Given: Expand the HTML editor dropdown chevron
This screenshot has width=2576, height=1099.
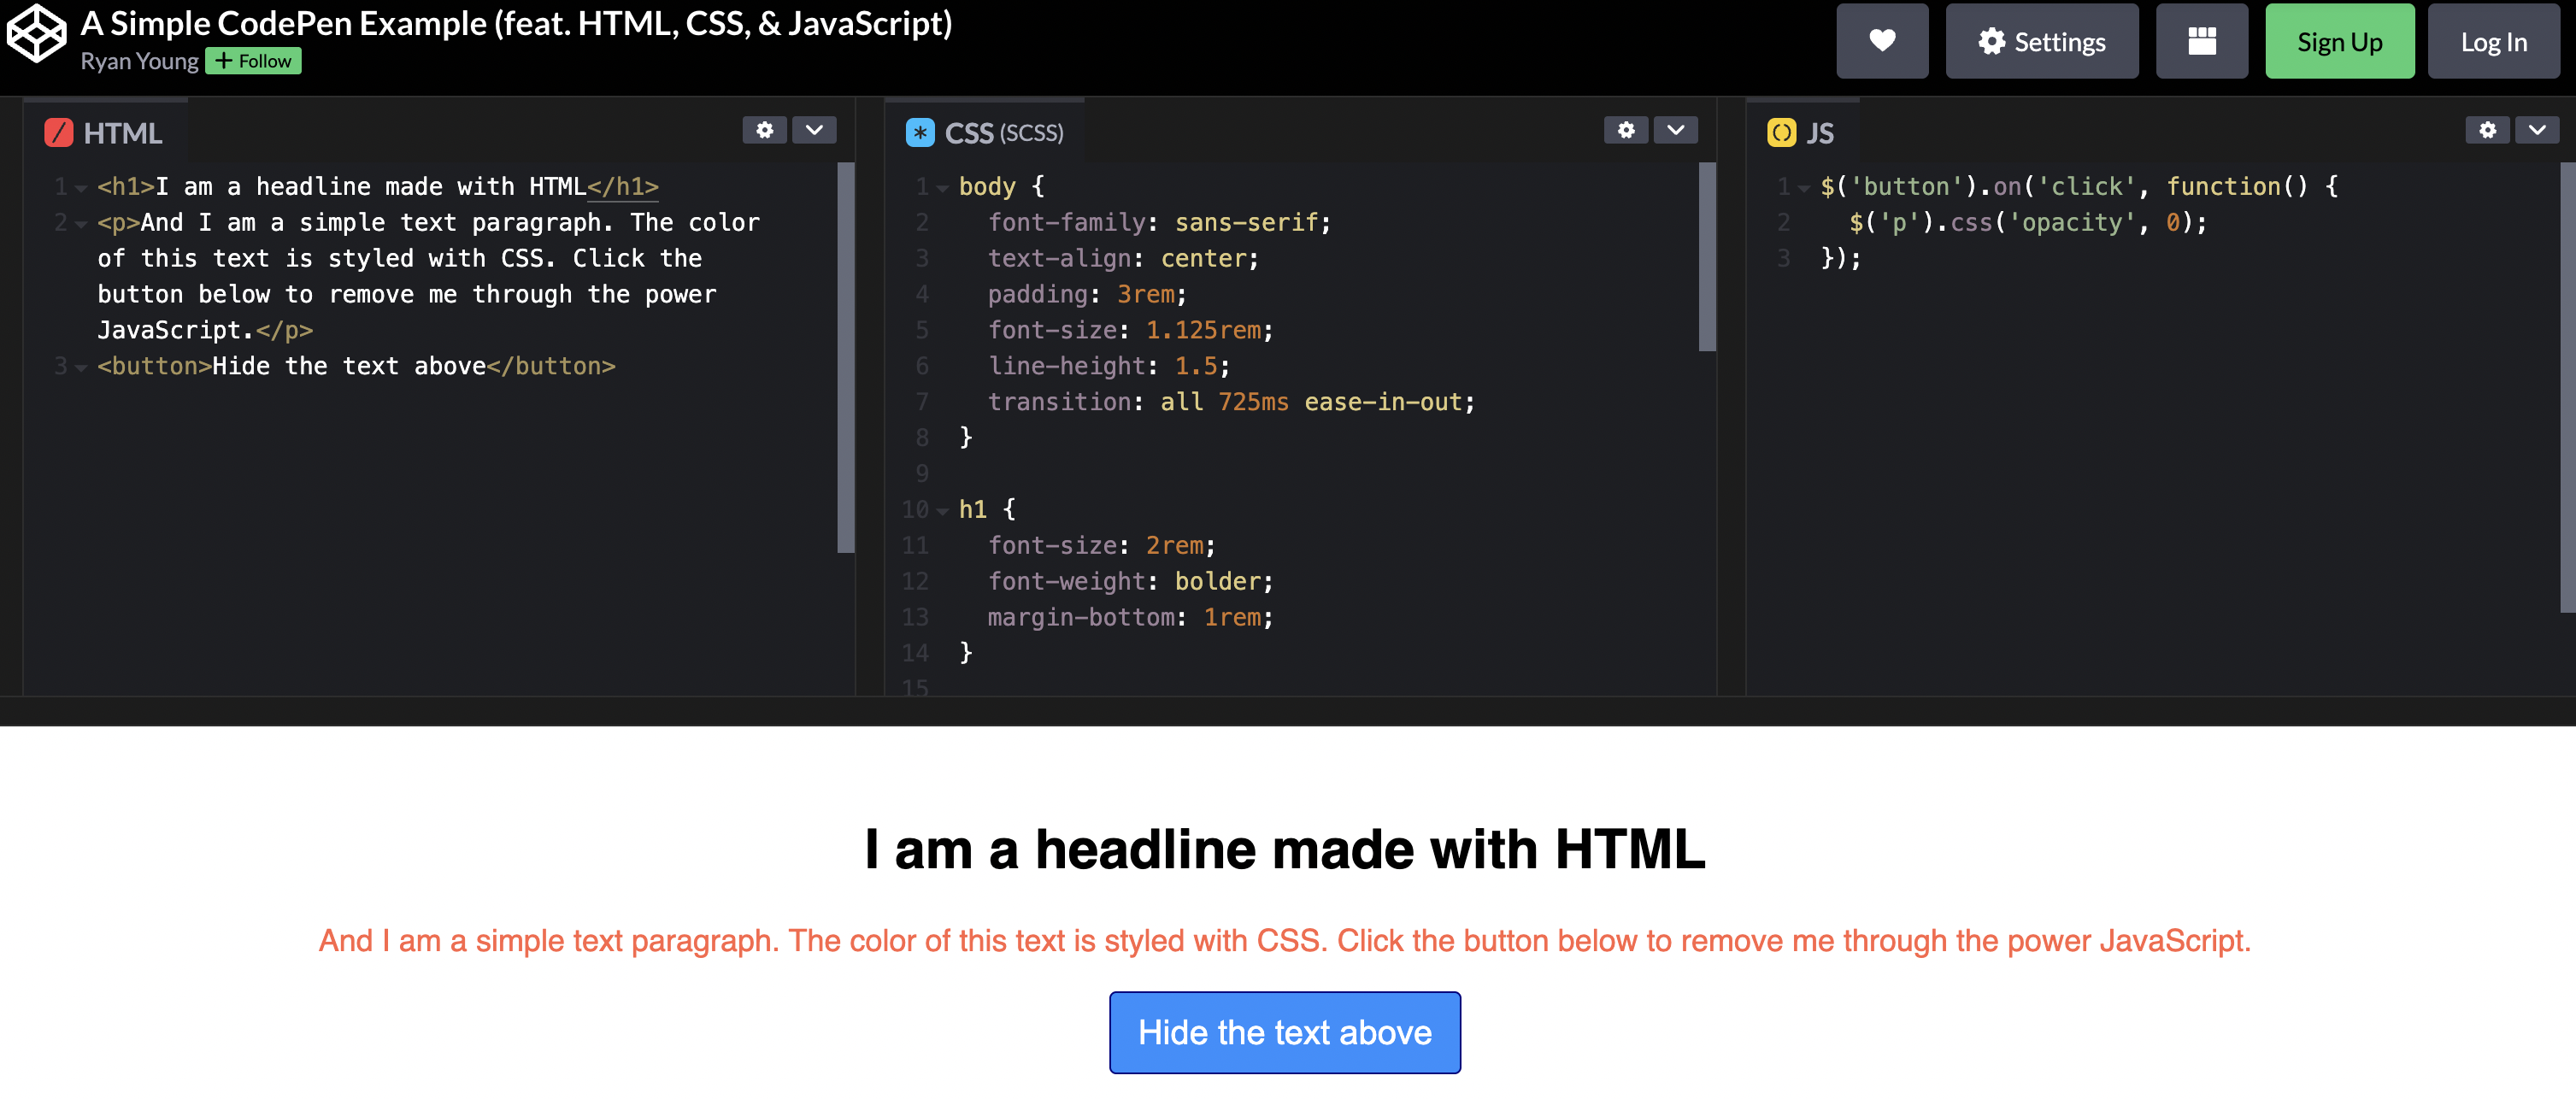Looking at the screenshot, I should (x=814, y=130).
